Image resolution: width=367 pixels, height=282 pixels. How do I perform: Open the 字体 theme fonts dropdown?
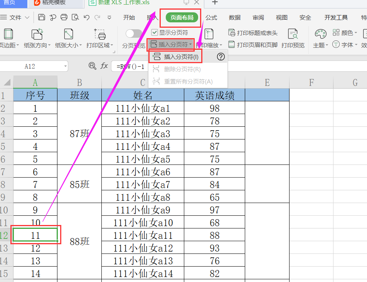point(345,44)
